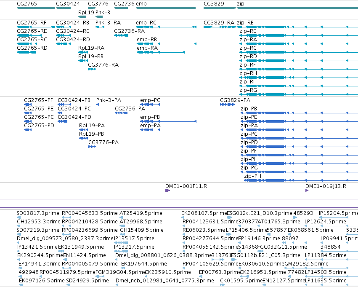Select the CG2736 gene label
The image size is (358, 287).
(124, 4)
